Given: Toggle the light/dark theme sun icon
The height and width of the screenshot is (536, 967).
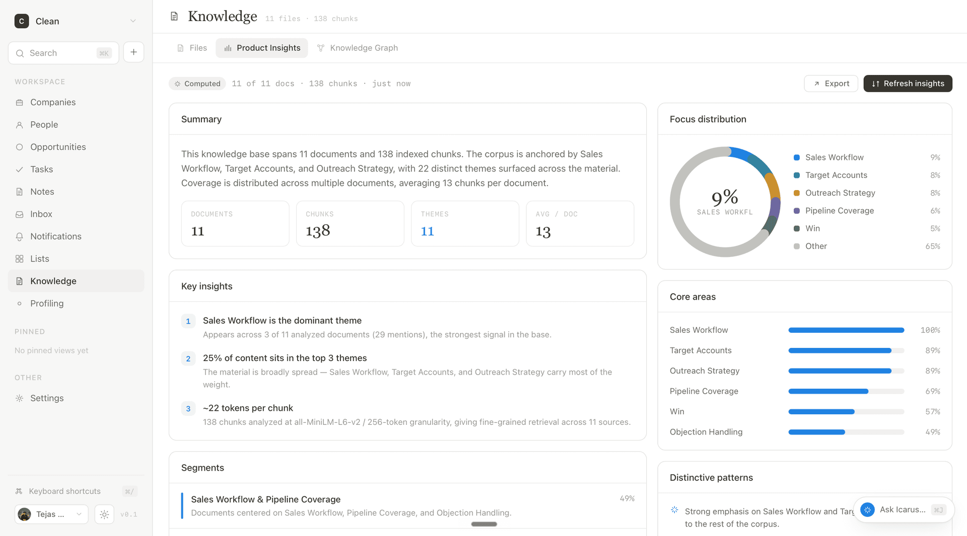Looking at the screenshot, I should [104, 514].
